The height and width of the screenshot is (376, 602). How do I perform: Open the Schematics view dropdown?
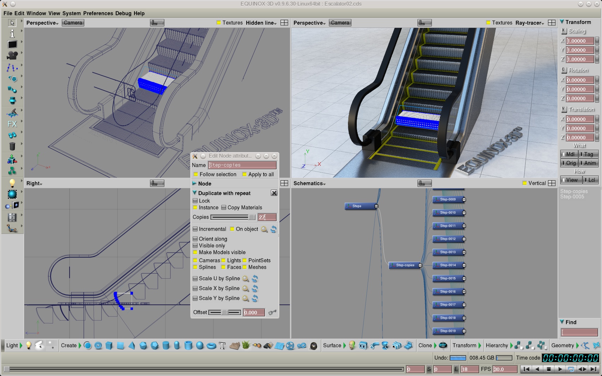pos(309,183)
